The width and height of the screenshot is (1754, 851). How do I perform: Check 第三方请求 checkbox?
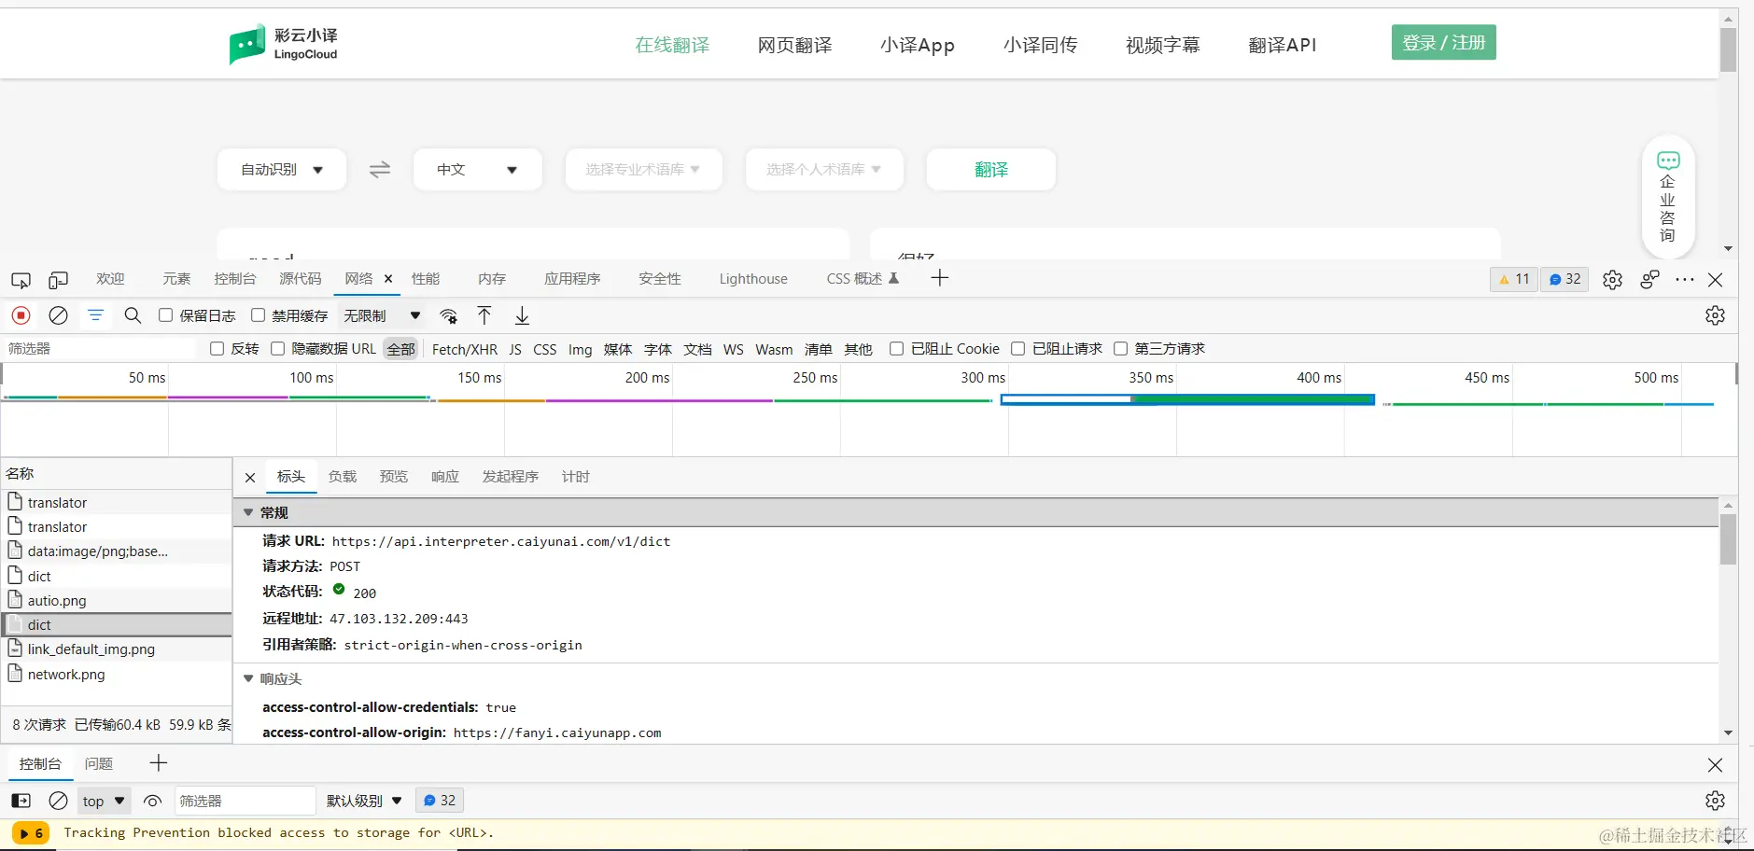(1120, 349)
